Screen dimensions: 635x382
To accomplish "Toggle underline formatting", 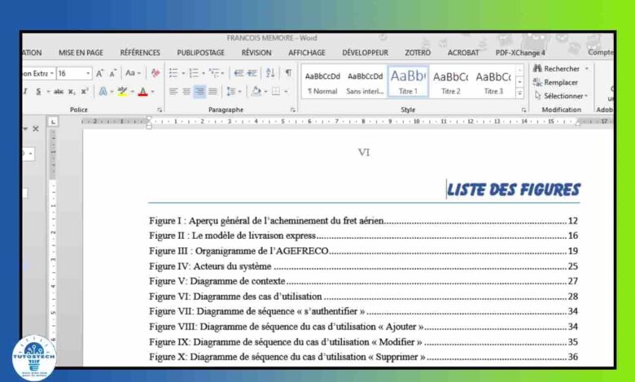I will click(x=38, y=92).
